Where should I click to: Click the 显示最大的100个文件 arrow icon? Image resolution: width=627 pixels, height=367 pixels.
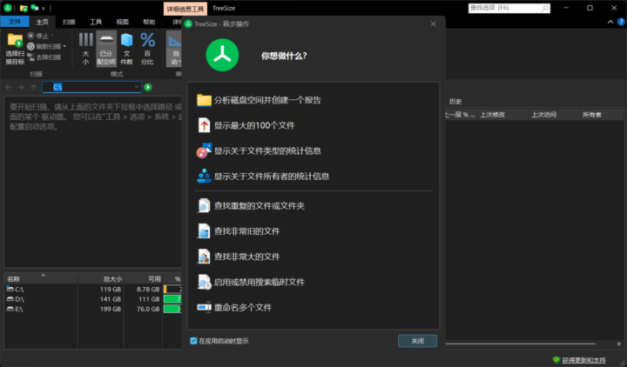pyautogui.click(x=205, y=125)
